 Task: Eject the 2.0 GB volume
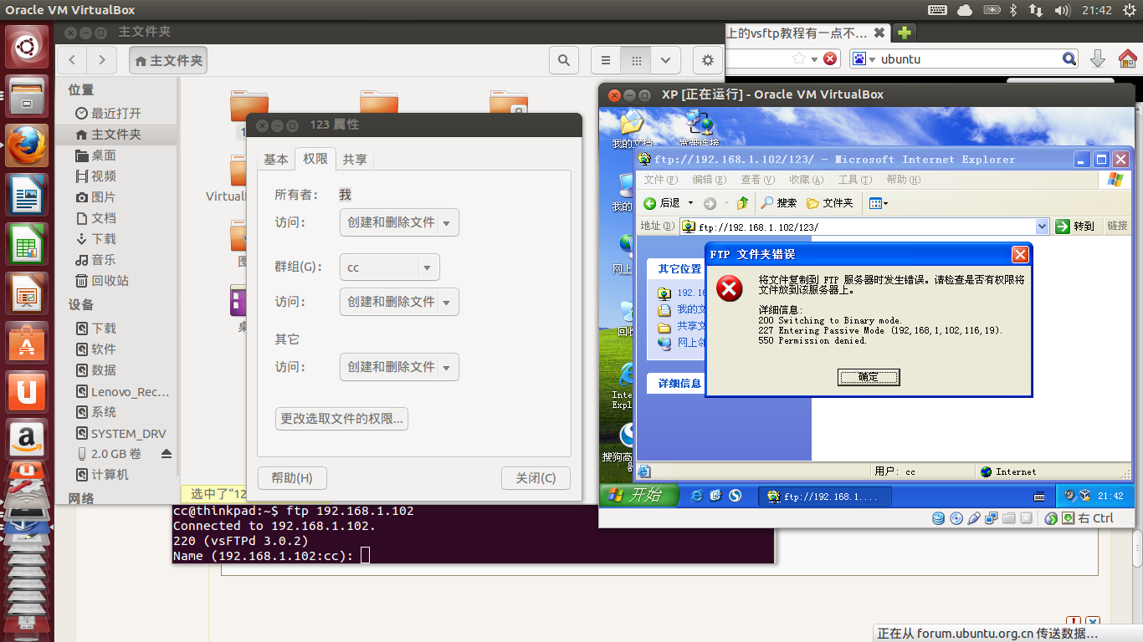(x=166, y=454)
